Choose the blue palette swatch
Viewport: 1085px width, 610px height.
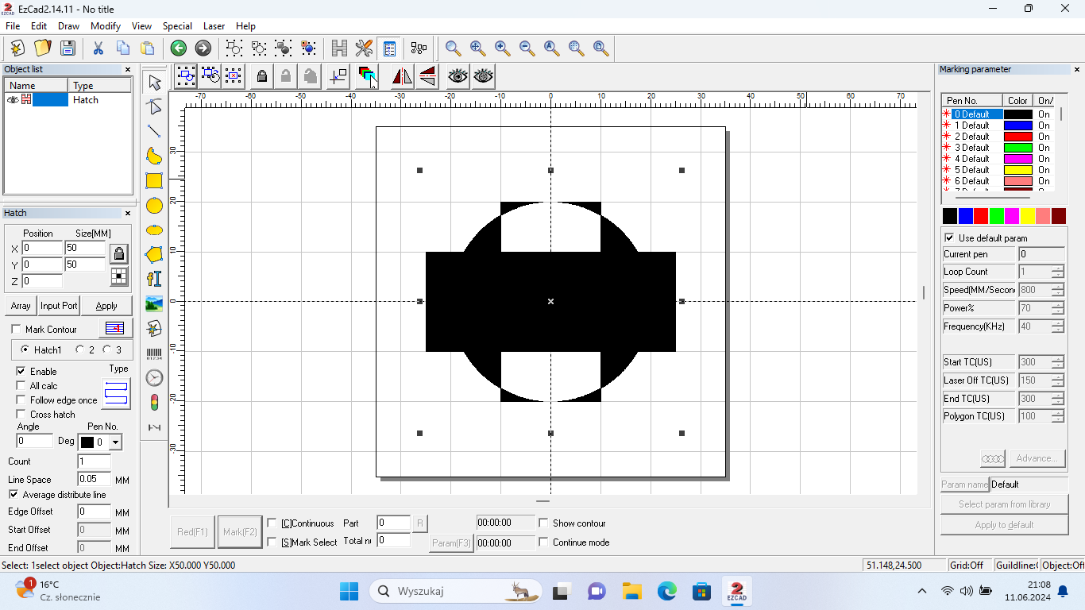965,216
